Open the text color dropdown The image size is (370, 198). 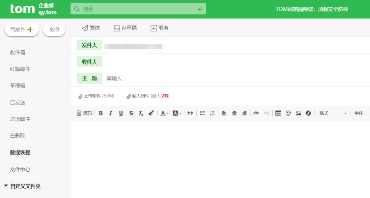click(165, 113)
